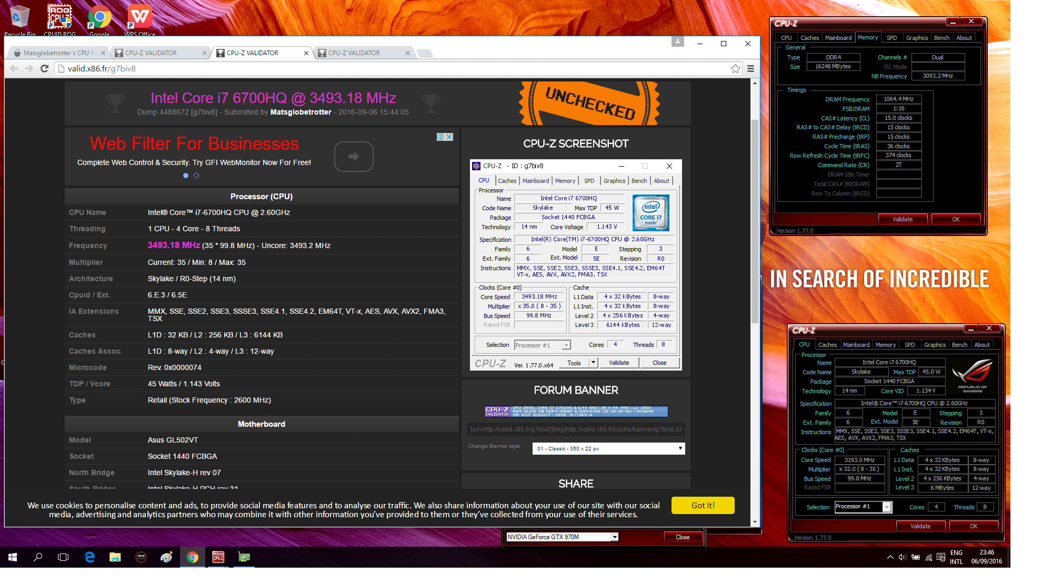Click the battery icon in the system tray
The width and height of the screenshot is (1042, 585).
(916, 557)
